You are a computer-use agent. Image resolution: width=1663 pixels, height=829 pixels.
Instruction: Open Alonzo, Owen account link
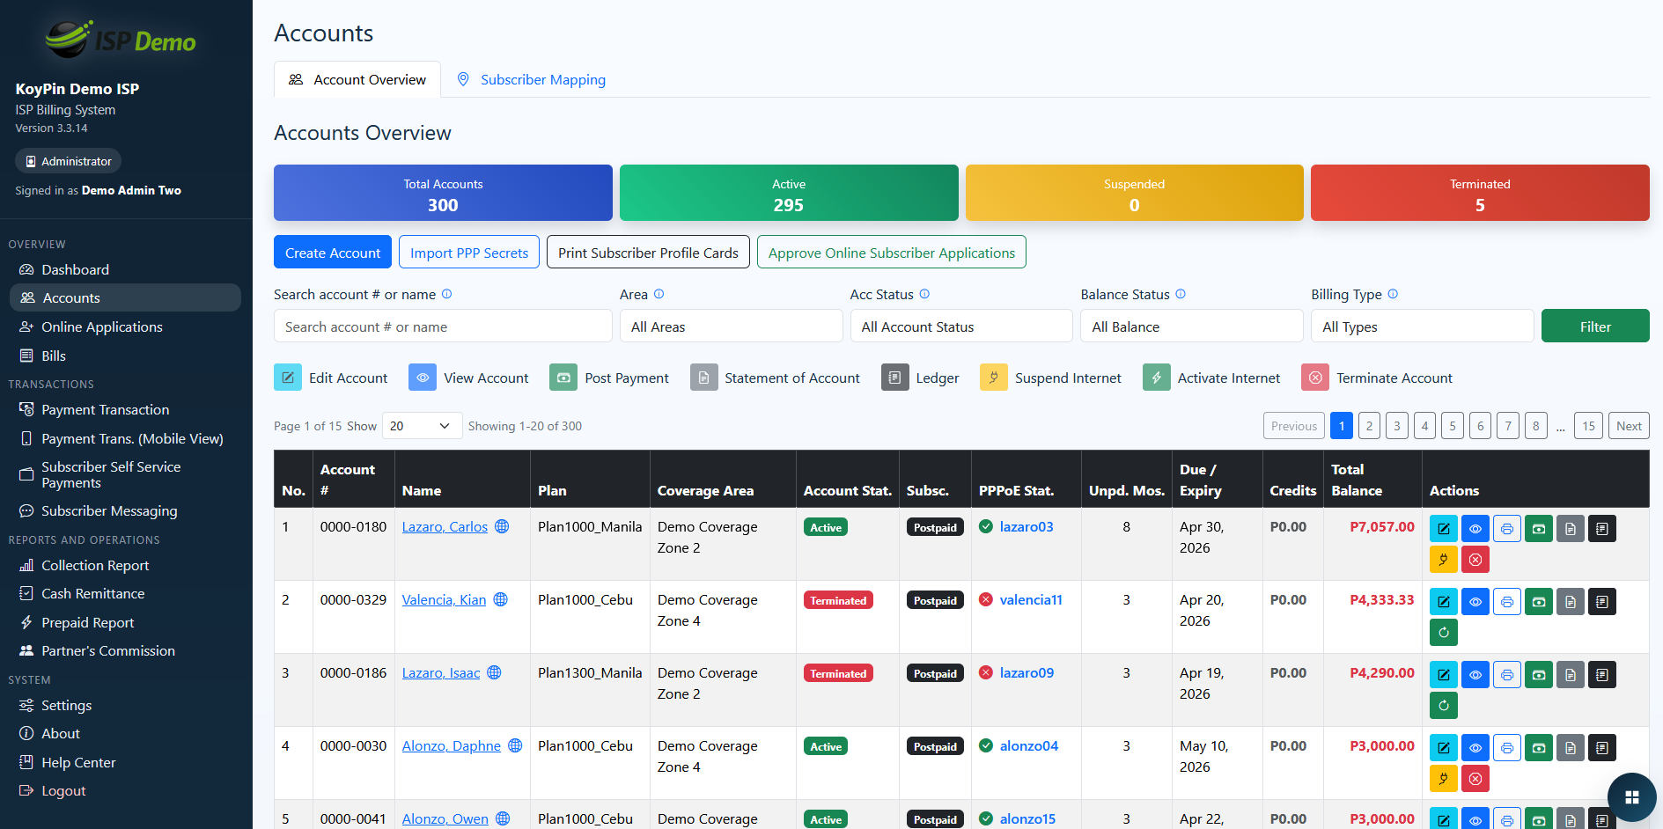[x=445, y=818]
